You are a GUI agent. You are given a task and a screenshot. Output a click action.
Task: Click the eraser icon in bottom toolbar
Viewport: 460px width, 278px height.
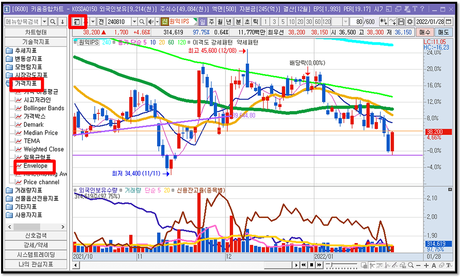[x=442, y=265]
